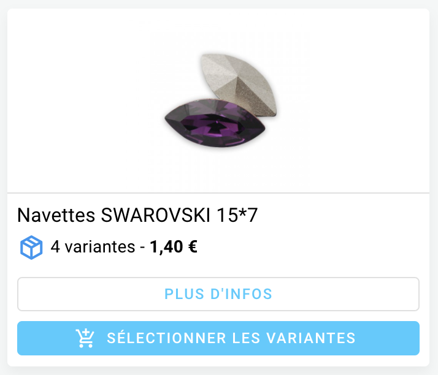Click the euro symbol after the price

[193, 247]
